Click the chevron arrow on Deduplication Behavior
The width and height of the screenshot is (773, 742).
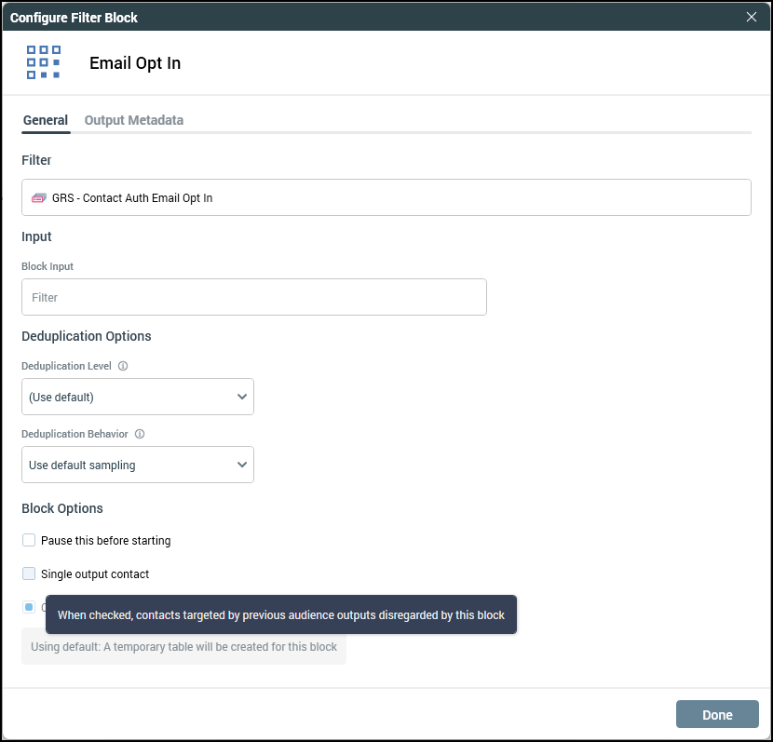[242, 465]
